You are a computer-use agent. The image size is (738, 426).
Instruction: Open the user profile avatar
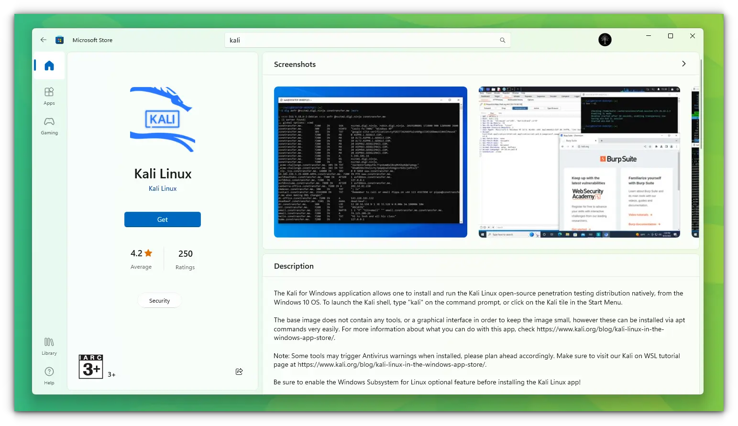click(x=605, y=40)
